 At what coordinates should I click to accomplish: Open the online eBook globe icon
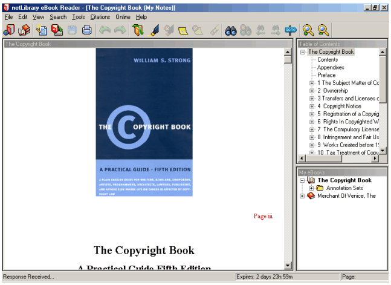(x=9, y=30)
